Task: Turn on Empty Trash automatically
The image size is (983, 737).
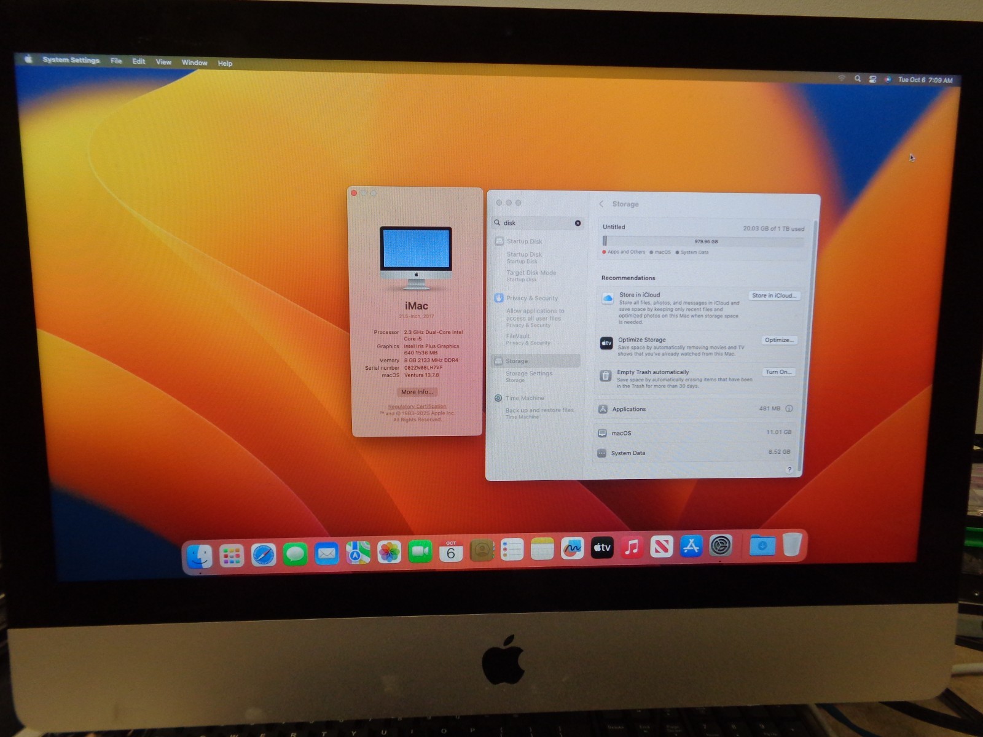Action: pos(778,372)
